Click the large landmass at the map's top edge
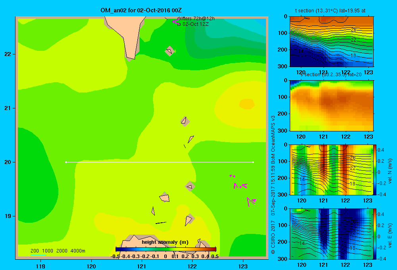The height and width of the screenshot is (270, 397). pos(127,35)
